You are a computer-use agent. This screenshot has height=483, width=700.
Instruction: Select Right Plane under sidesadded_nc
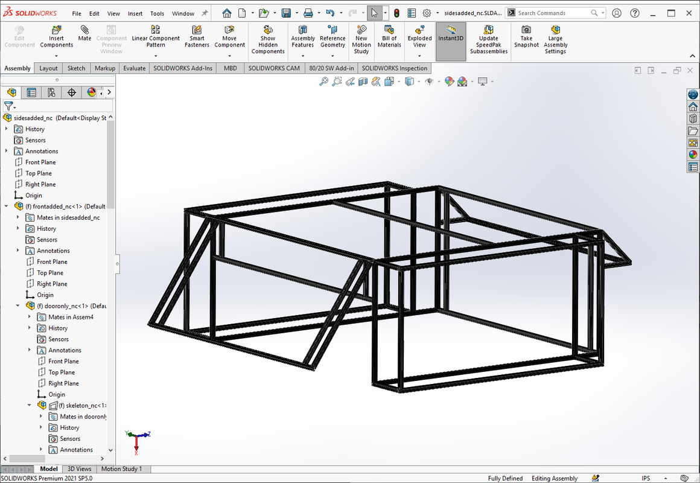tap(40, 184)
